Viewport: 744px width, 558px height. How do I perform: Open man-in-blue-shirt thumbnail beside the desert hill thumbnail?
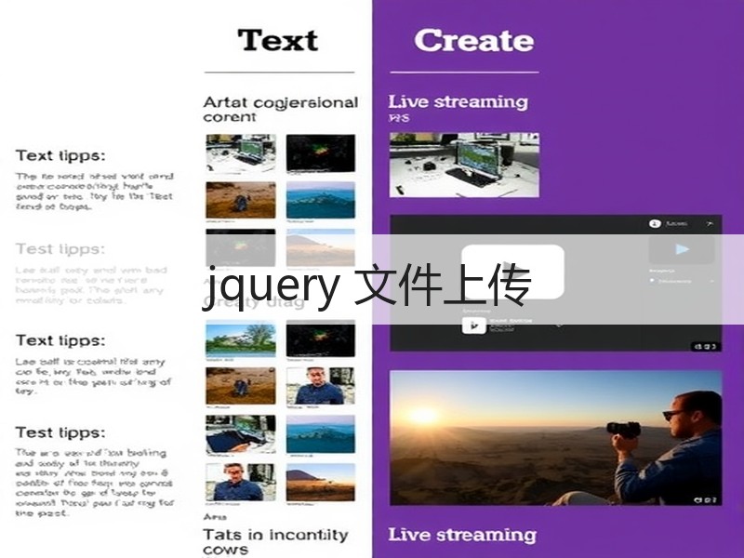coord(241,482)
